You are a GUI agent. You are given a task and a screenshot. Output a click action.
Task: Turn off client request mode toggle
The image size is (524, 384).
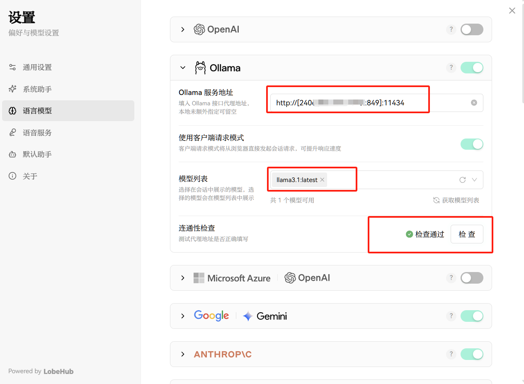pos(472,144)
